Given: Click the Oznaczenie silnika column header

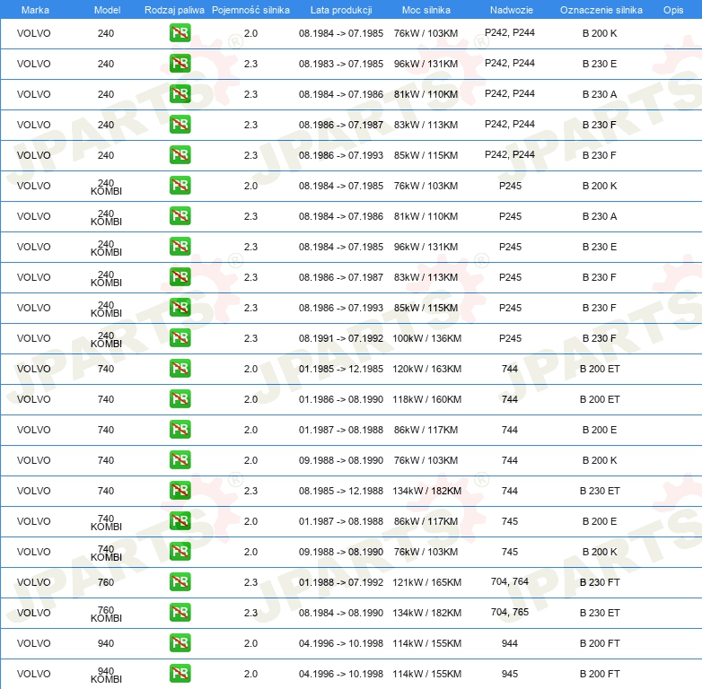Looking at the screenshot, I should tap(601, 9).
